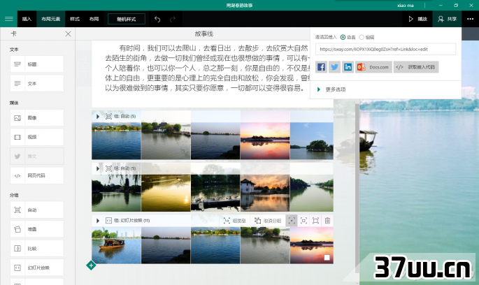Image resolution: width=479 pixels, height=285 pixels.
Task: Share to LinkedIn
Action: (348, 67)
